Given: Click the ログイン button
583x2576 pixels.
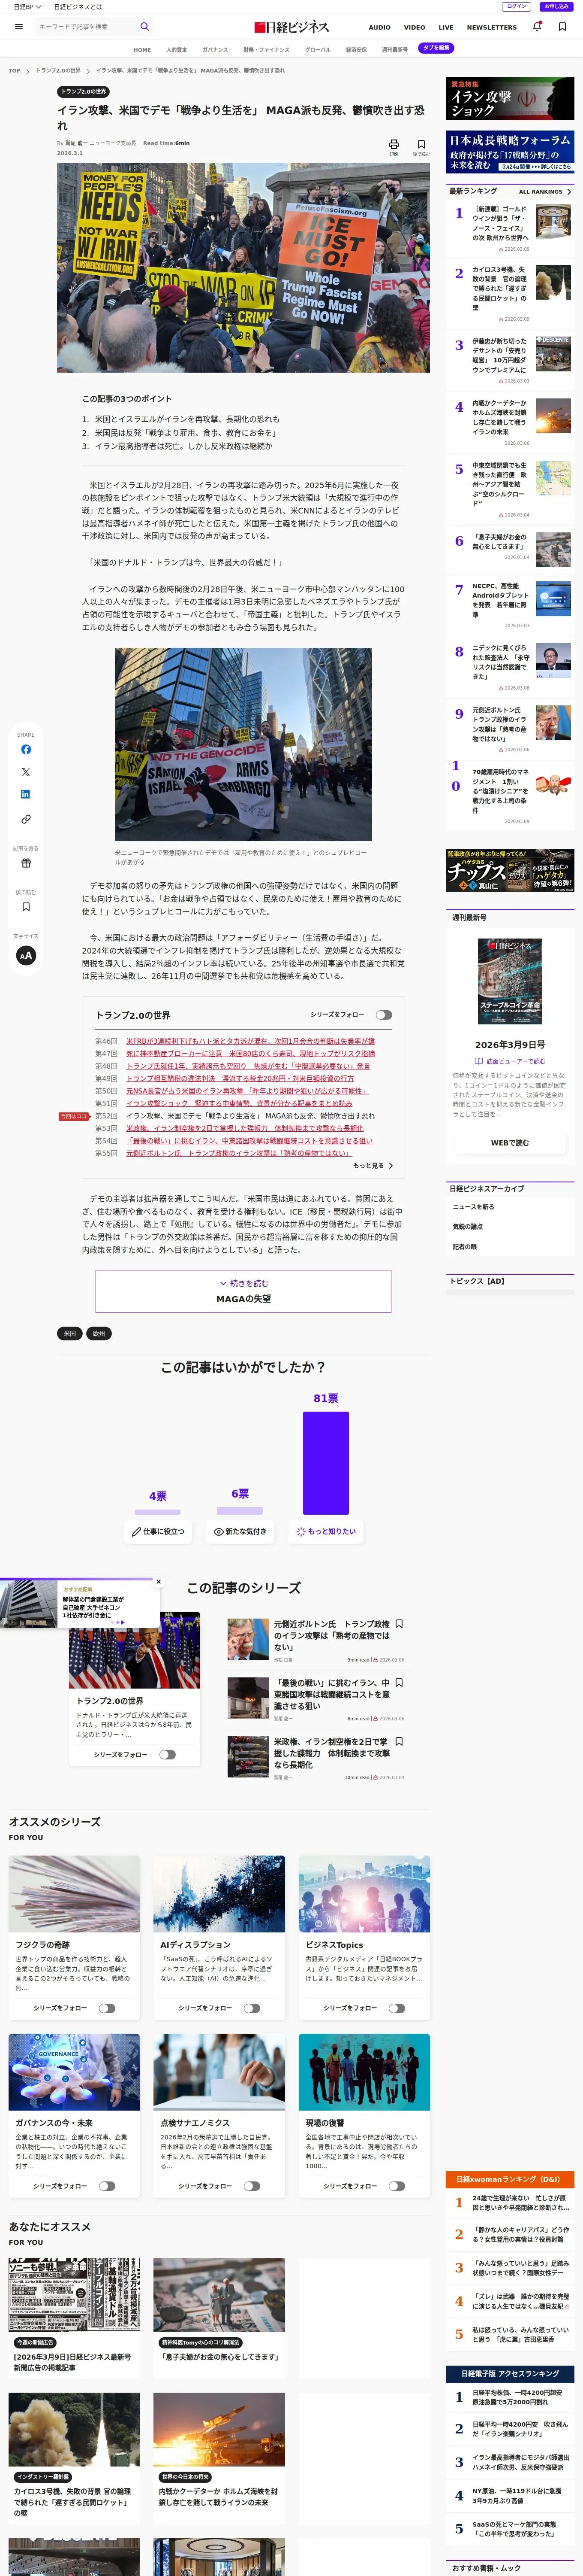Looking at the screenshot, I should [516, 6].
